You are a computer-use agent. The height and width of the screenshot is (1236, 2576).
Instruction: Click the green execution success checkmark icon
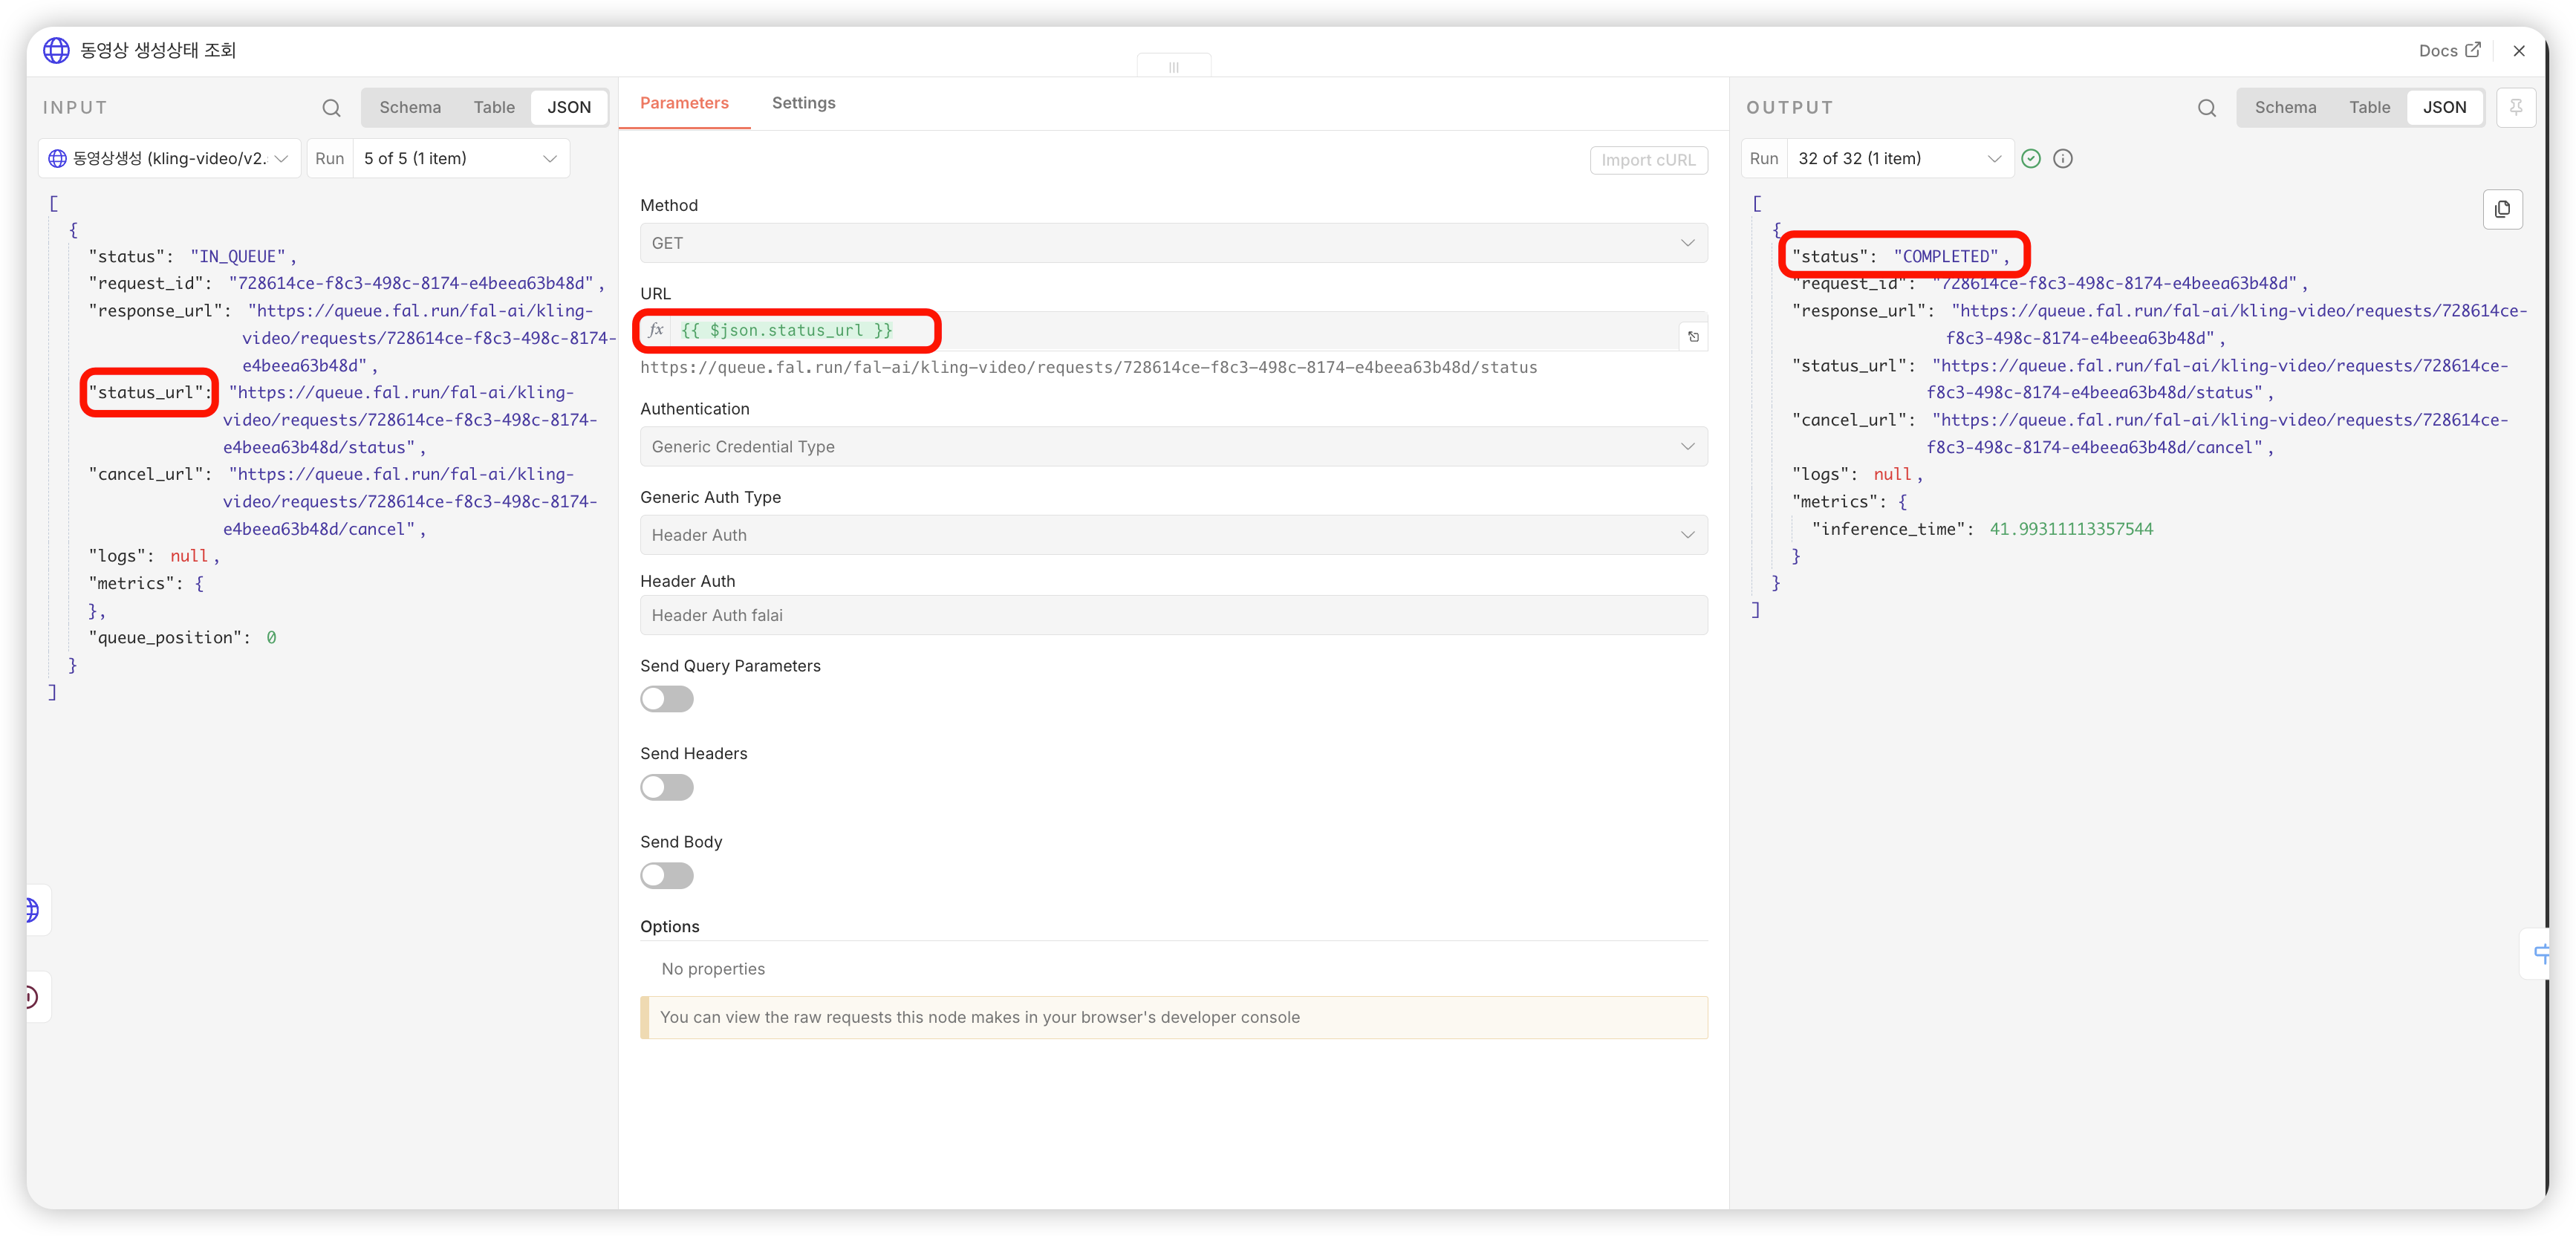[x=2031, y=159]
